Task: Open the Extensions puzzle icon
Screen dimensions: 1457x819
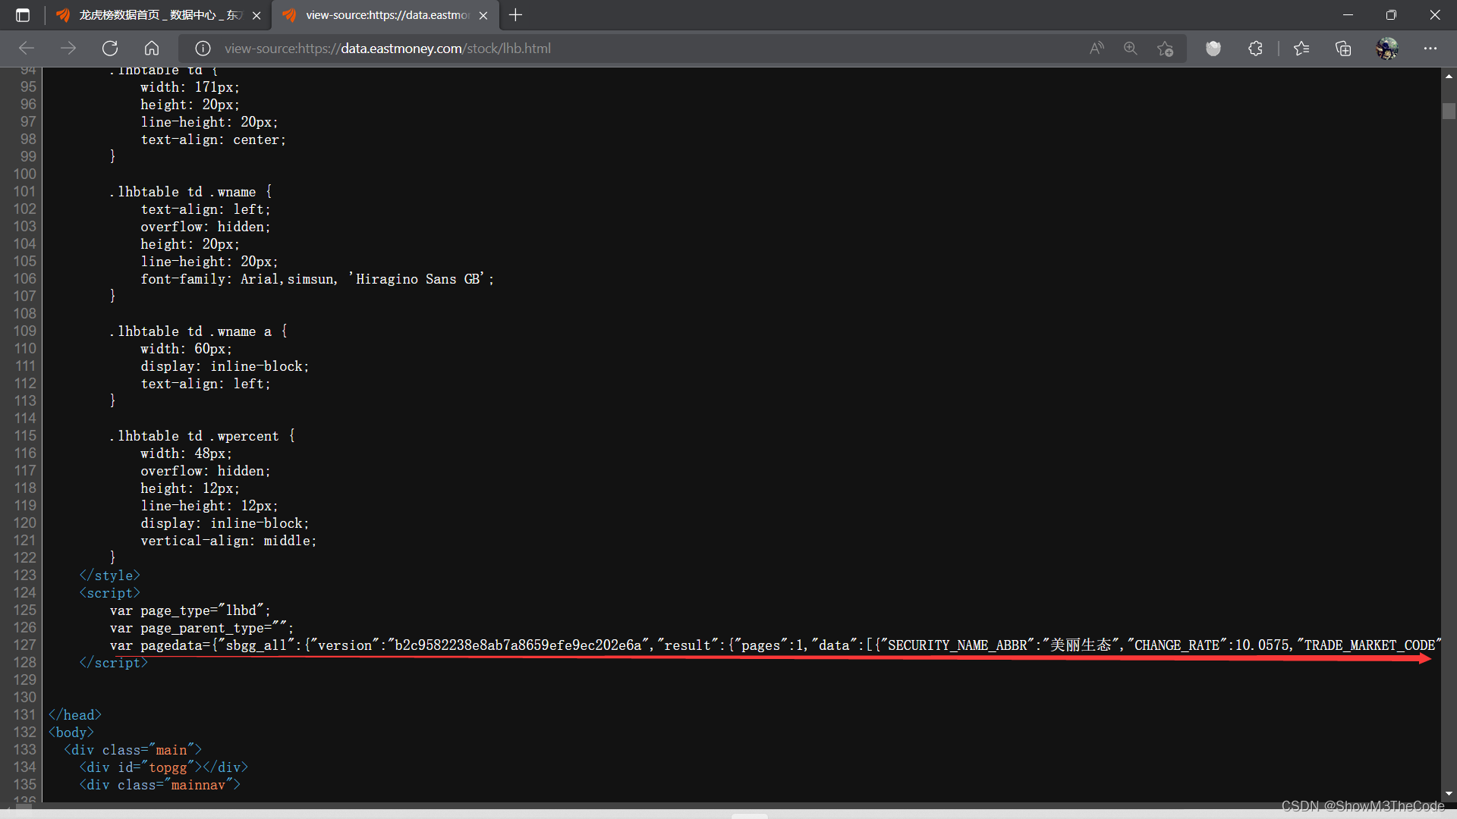Action: coord(1255,49)
